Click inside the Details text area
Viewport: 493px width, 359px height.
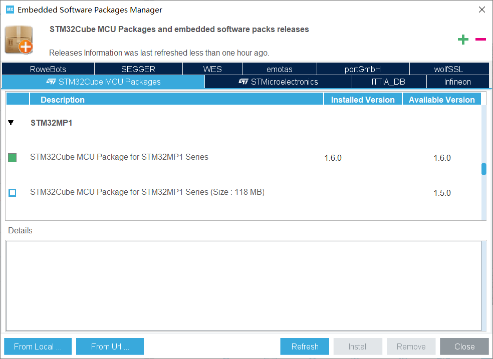(x=243, y=286)
